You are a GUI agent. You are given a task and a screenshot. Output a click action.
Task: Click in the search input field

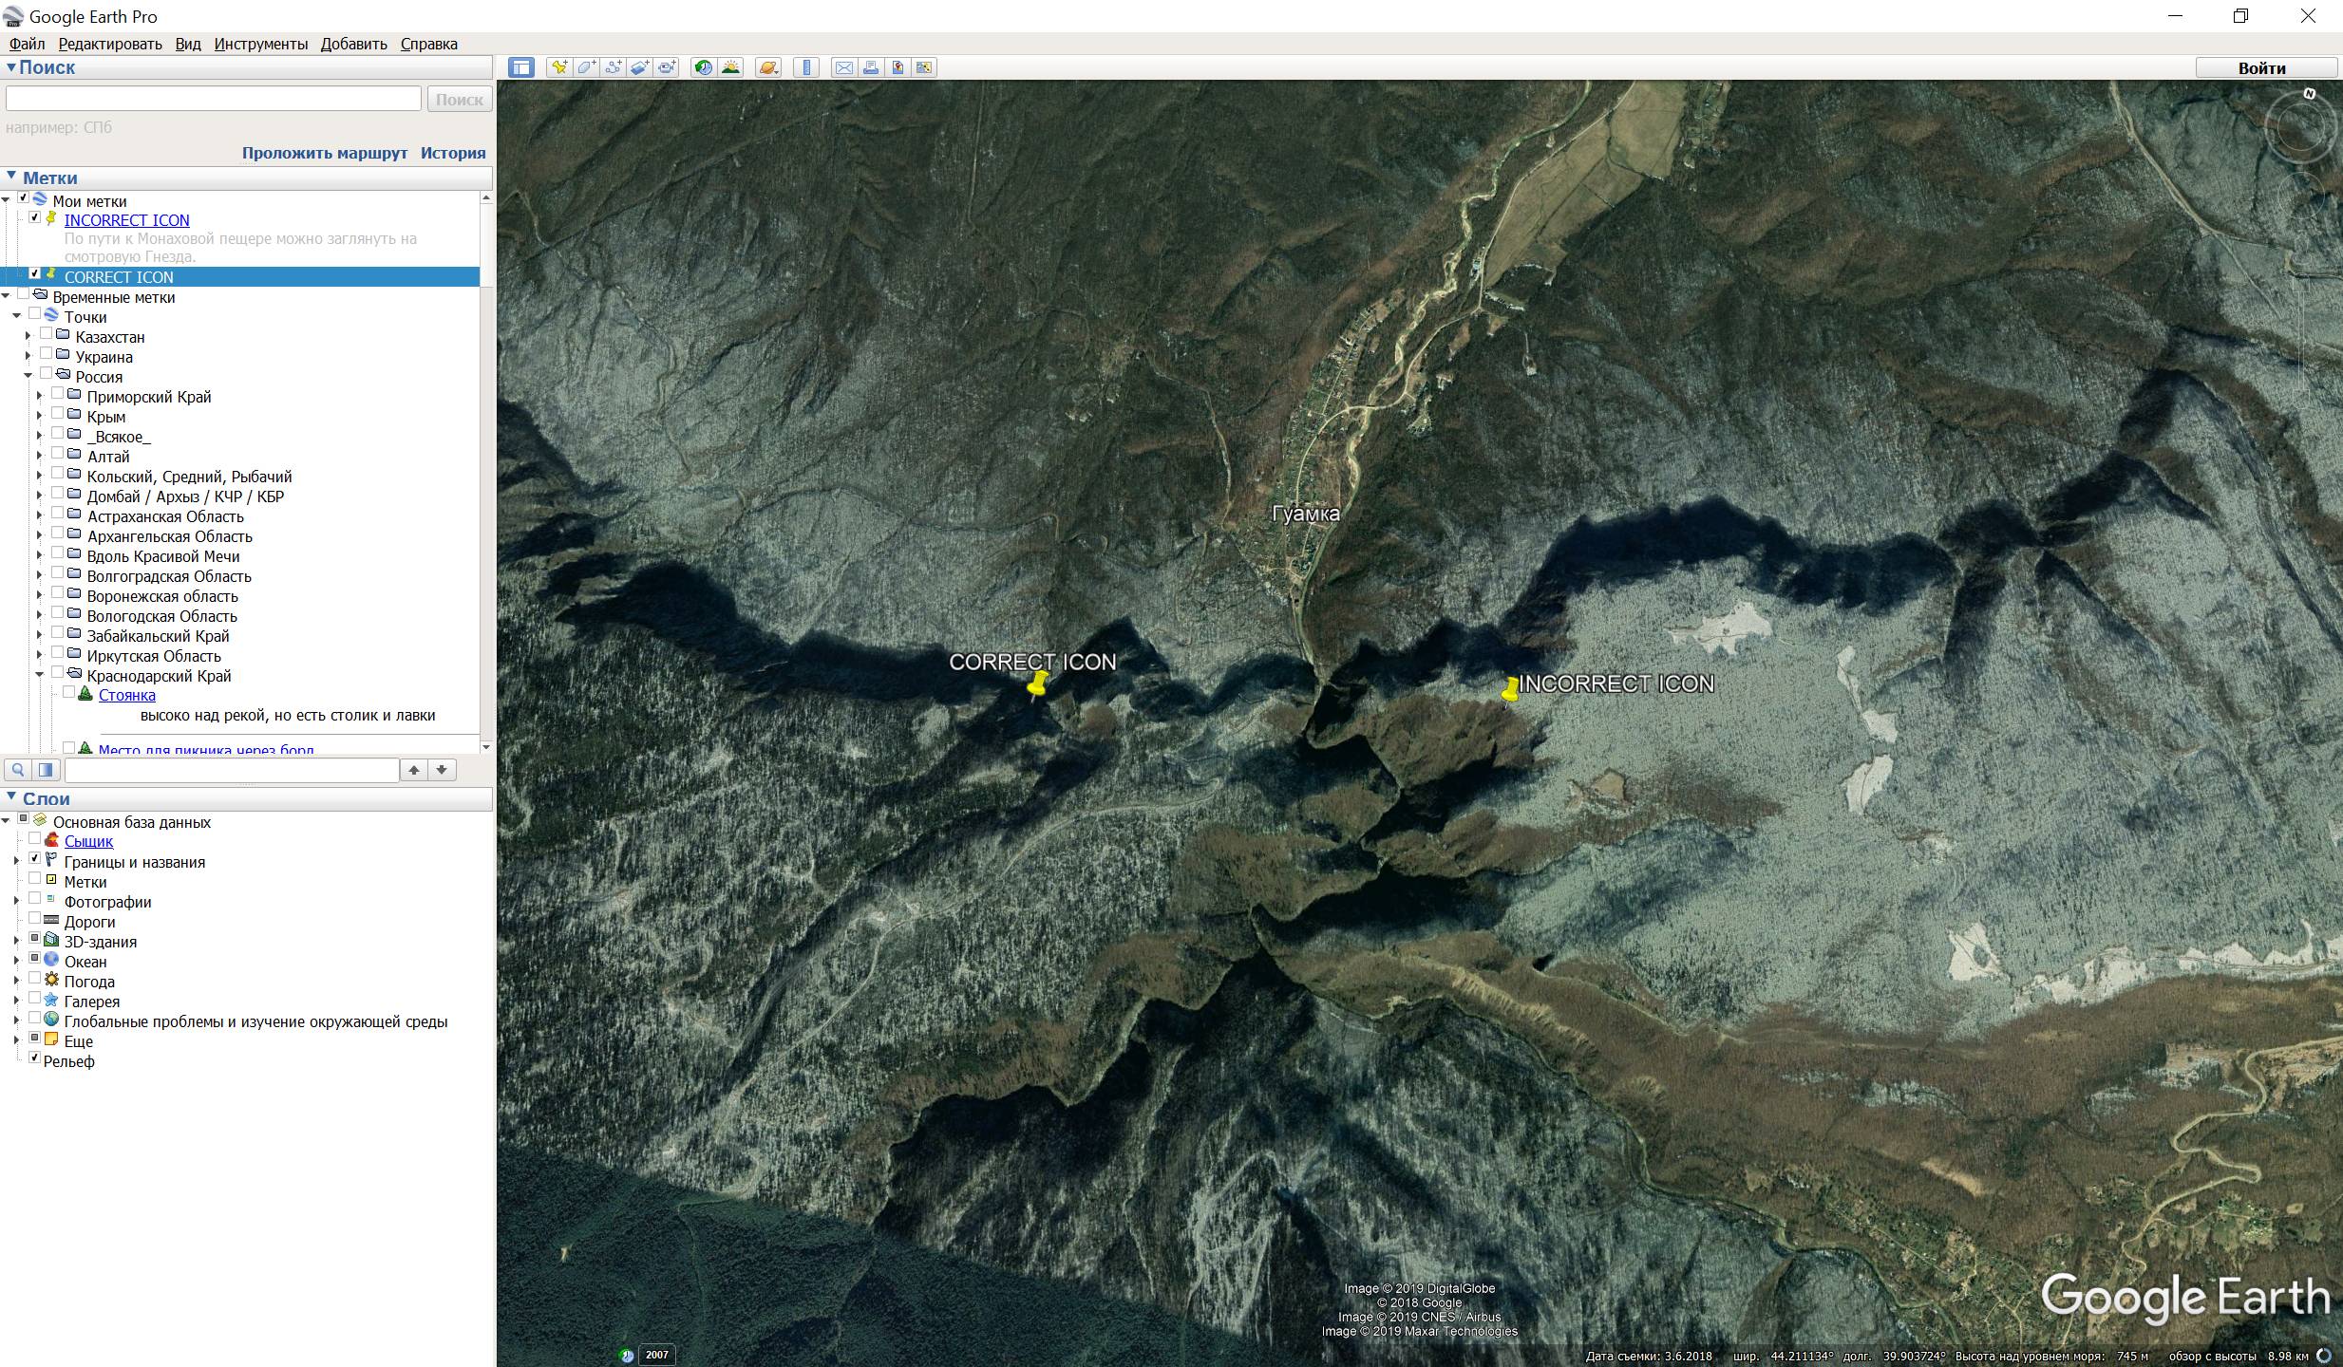(213, 99)
